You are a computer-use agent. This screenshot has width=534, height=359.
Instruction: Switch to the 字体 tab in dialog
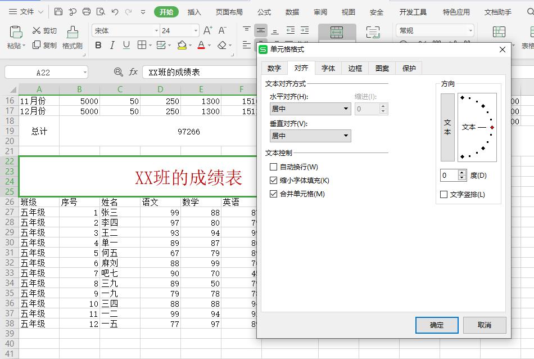(328, 68)
